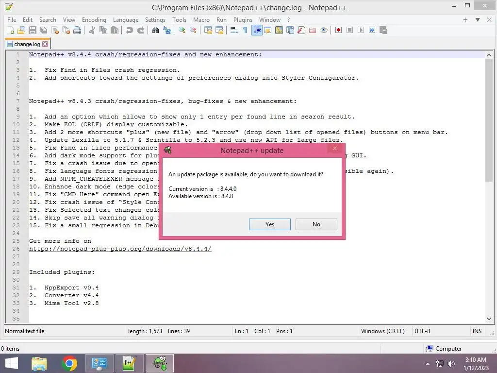Toggle the INS insert mode indicator
Viewport: 497px width, 373px height.
[477, 331]
